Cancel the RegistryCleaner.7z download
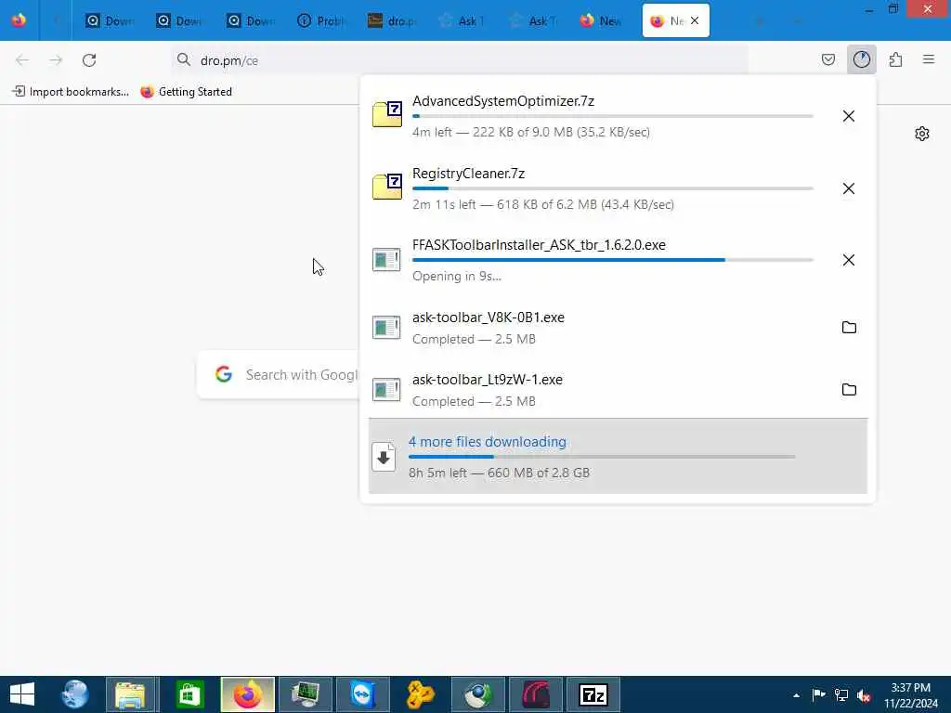 click(849, 188)
